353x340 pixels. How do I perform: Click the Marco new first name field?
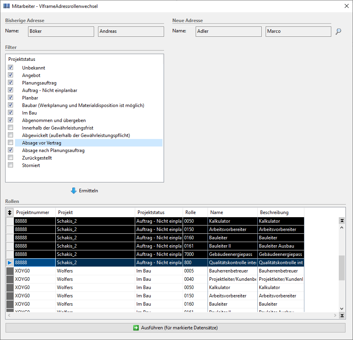(298, 32)
